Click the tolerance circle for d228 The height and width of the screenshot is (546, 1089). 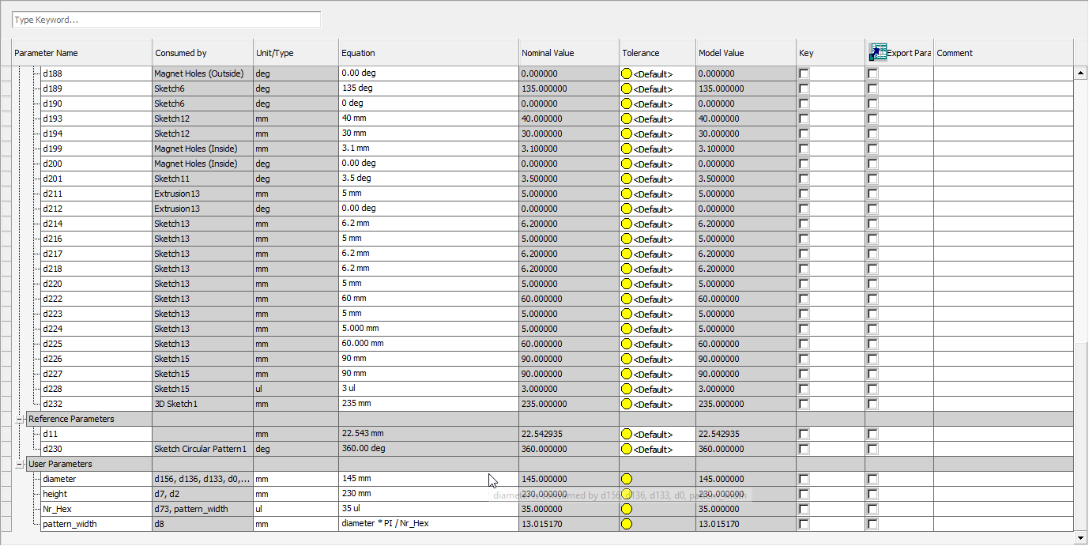click(x=627, y=389)
